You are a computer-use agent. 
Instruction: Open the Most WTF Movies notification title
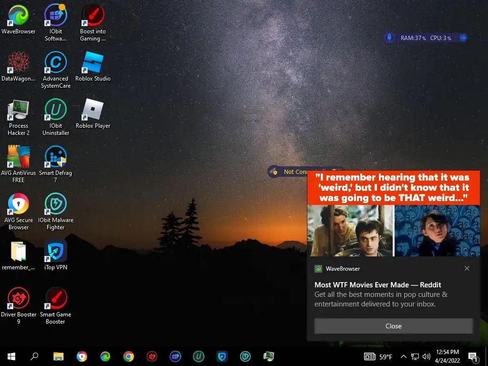[x=377, y=285]
